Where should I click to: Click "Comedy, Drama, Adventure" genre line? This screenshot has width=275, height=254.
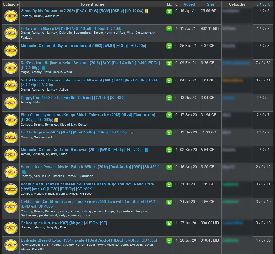pos(40,16)
